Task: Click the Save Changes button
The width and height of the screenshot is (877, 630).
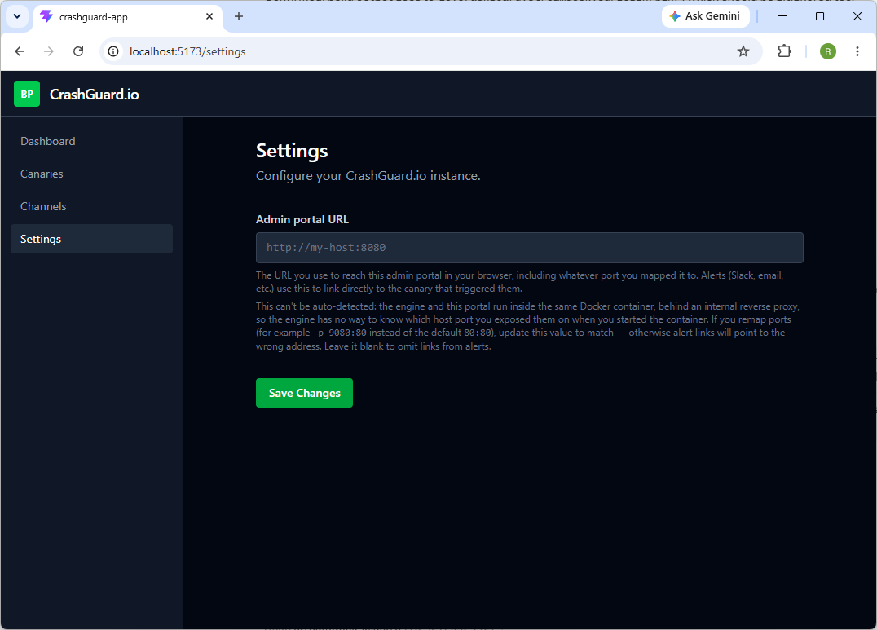Action: (304, 393)
